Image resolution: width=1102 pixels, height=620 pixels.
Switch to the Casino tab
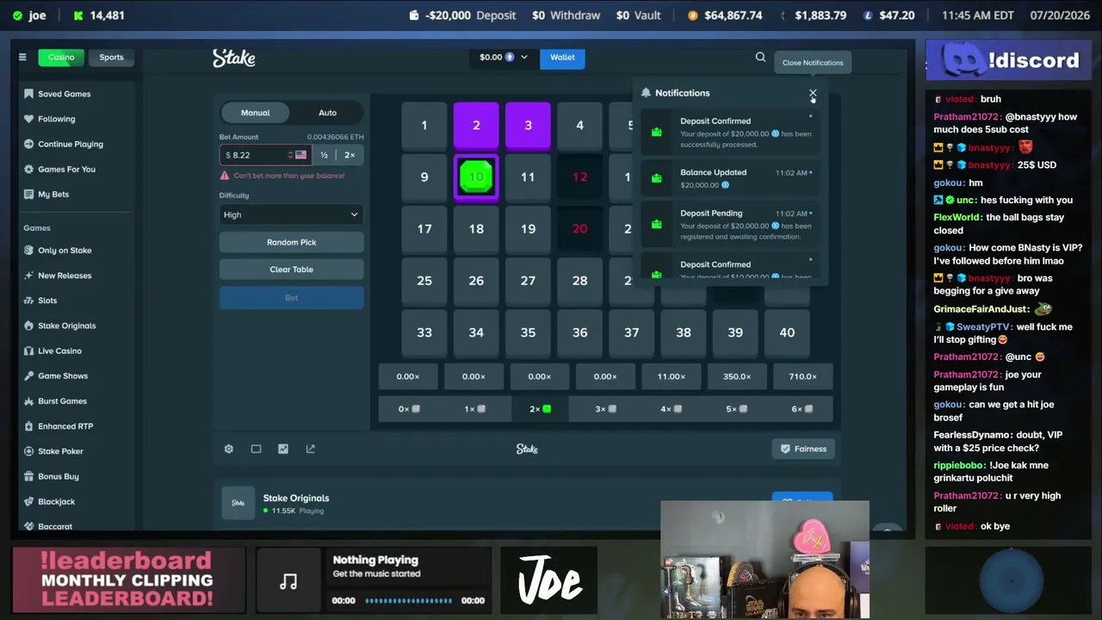[x=61, y=58]
